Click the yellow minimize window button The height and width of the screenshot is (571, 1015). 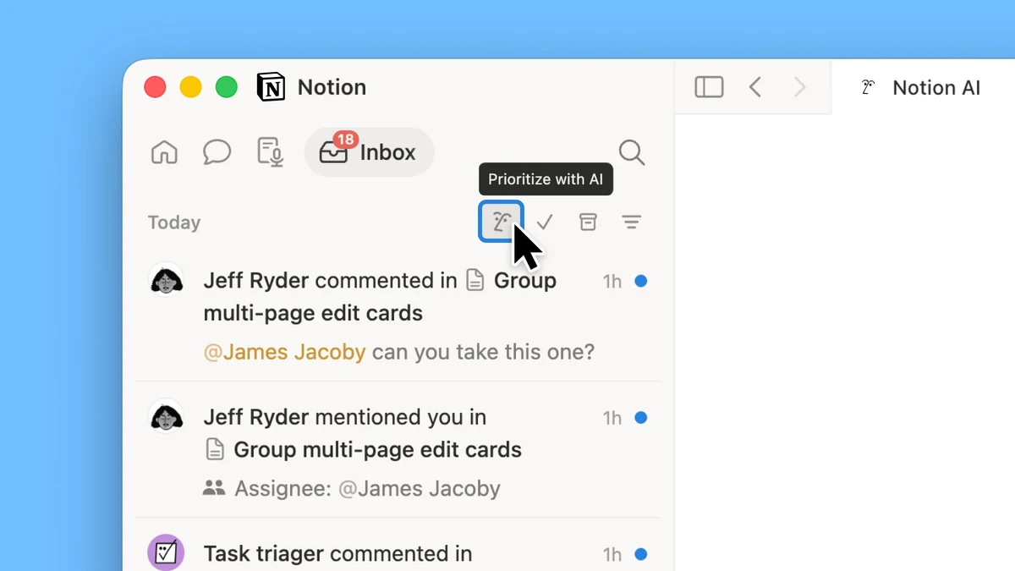click(x=190, y=87)
